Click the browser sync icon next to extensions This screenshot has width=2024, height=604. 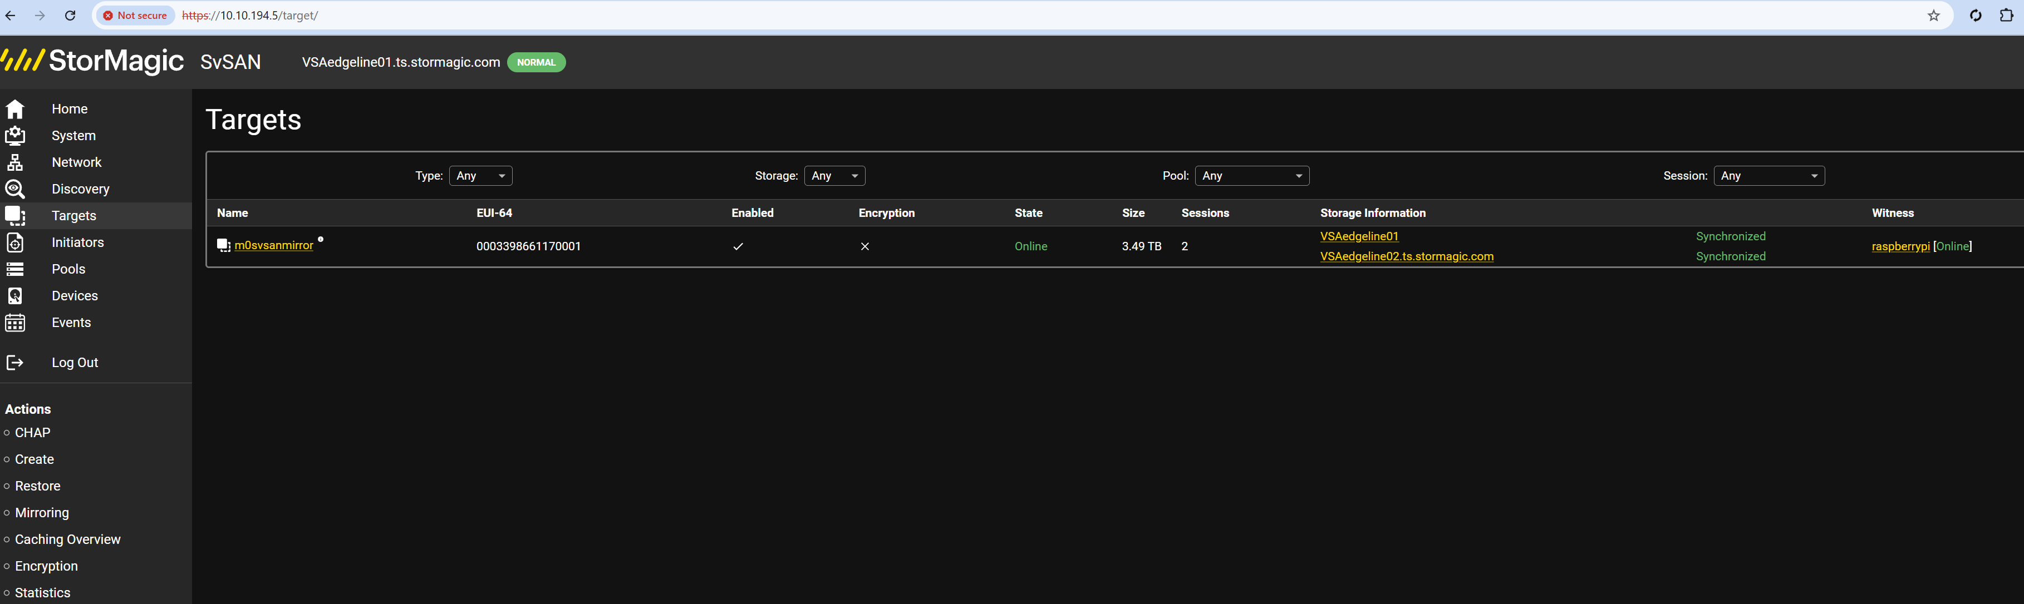1975,16
